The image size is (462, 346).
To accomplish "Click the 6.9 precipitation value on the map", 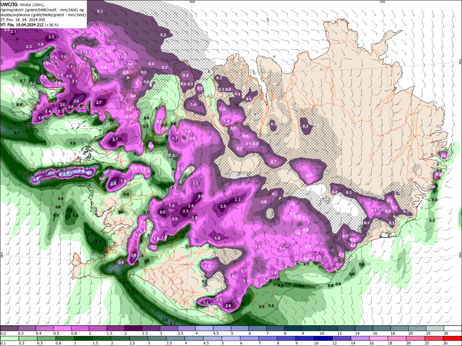I will 36,179.
